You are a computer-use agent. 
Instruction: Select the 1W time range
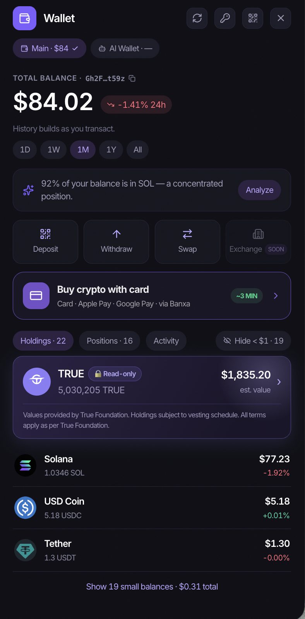tap(54, 150)
